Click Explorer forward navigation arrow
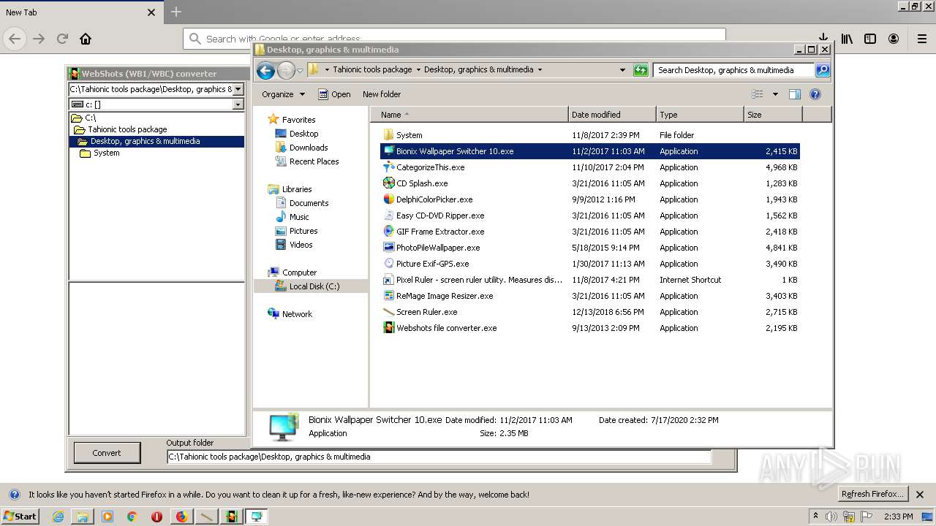The image size is (936, 526). [286, 70]
